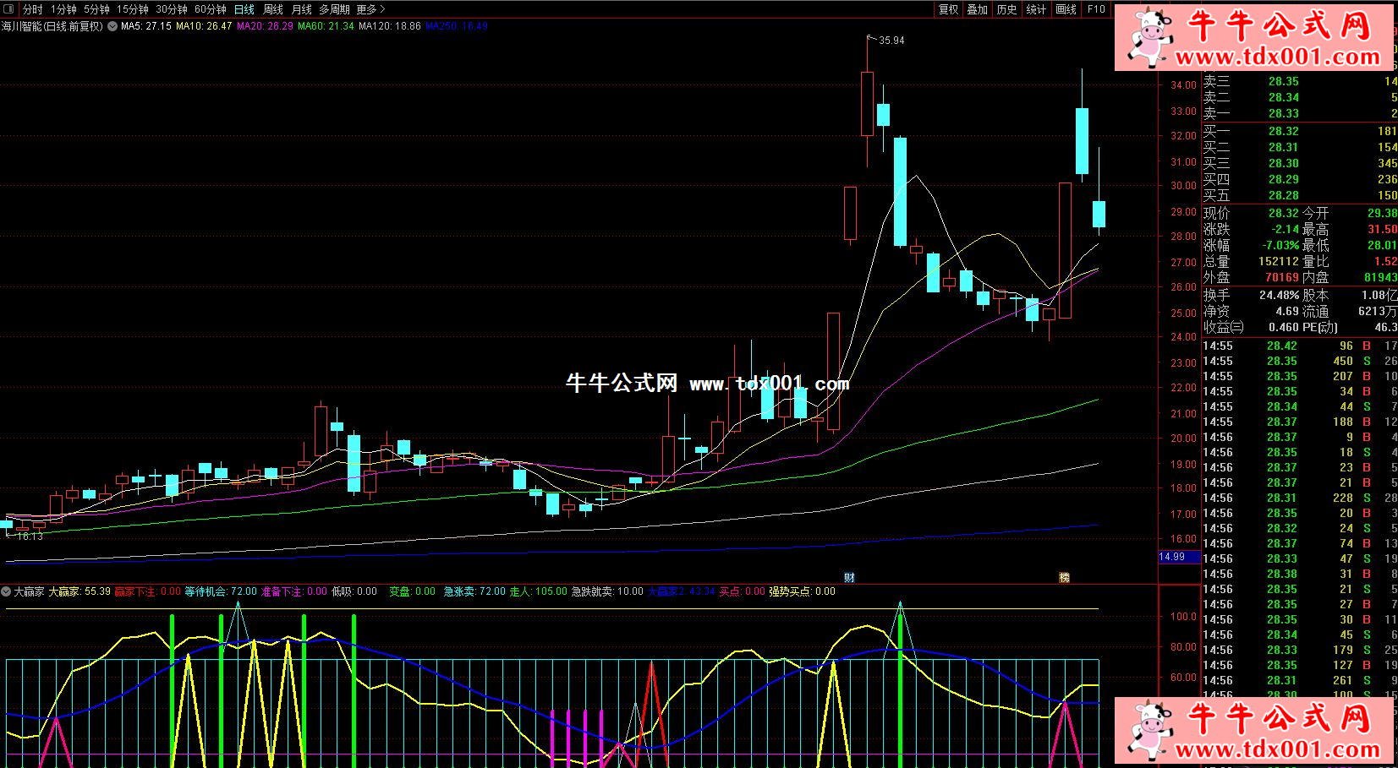
Task: Select the 15分钟 period tab
Action: (133, 9)
